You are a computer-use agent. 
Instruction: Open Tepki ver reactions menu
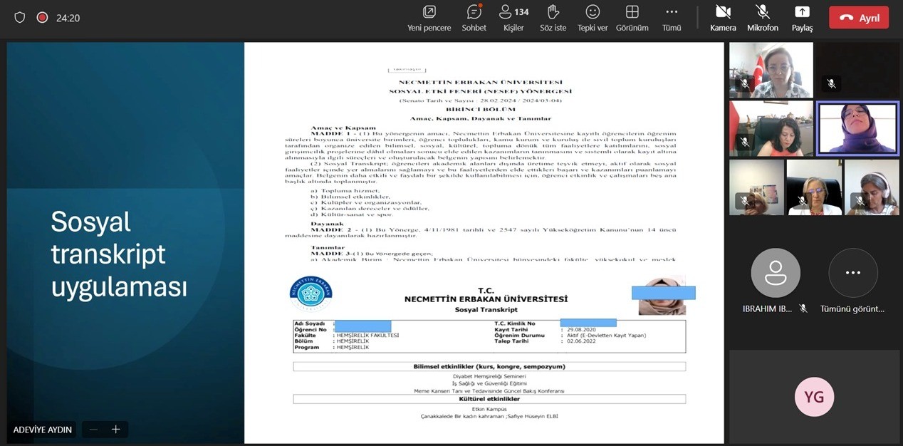593,12
